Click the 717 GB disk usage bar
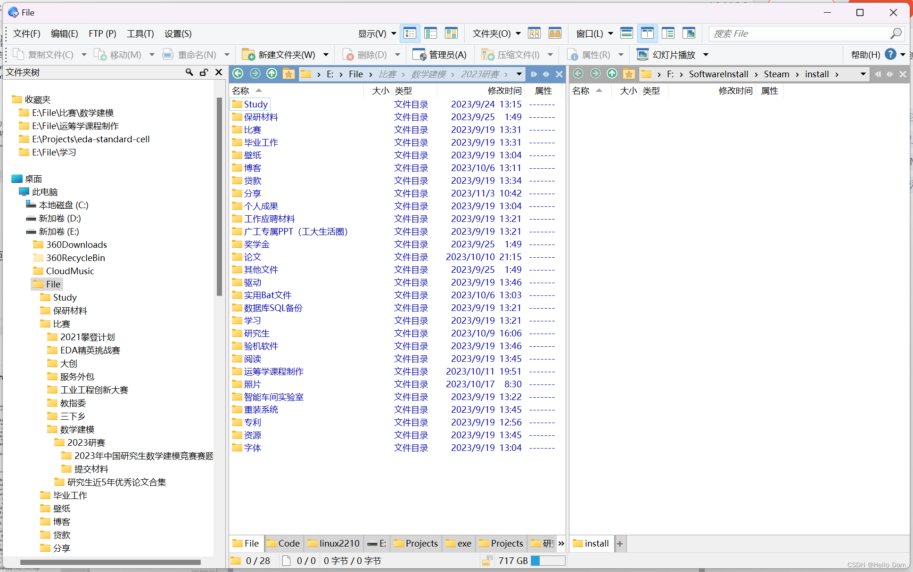913x572 pixels. coord(548,561)
